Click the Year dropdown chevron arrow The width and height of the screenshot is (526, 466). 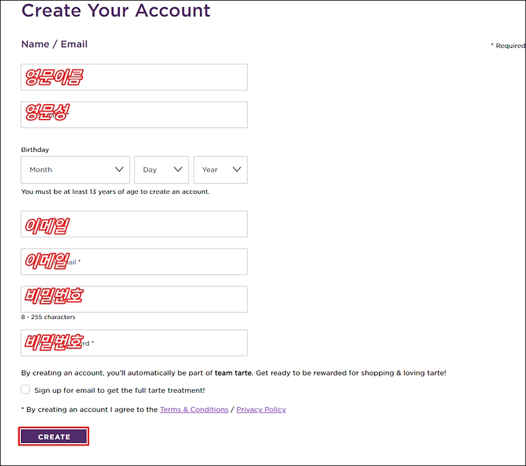coord(237,169)
